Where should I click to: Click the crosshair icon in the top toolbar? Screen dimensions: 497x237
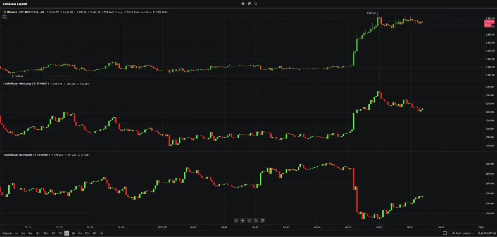[243, 4]
